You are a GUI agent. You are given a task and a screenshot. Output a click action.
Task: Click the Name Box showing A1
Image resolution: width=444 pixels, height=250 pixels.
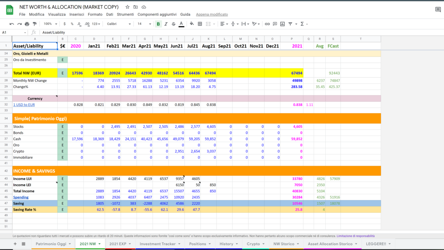[14, 33]
